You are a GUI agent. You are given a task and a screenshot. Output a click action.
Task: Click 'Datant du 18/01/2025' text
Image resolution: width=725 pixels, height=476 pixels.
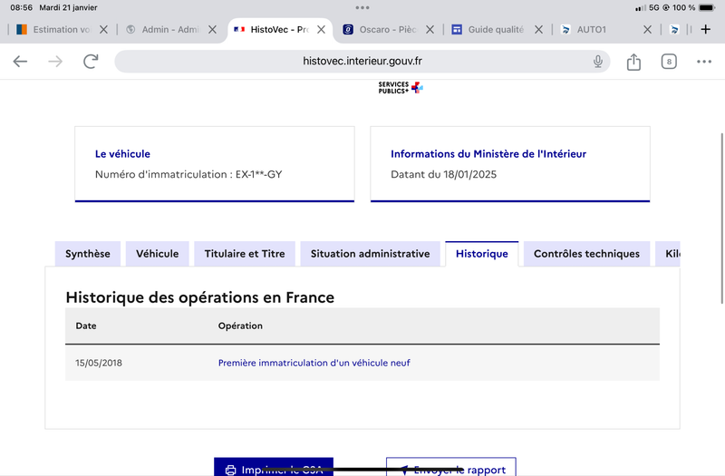click(x=443, y=174)
